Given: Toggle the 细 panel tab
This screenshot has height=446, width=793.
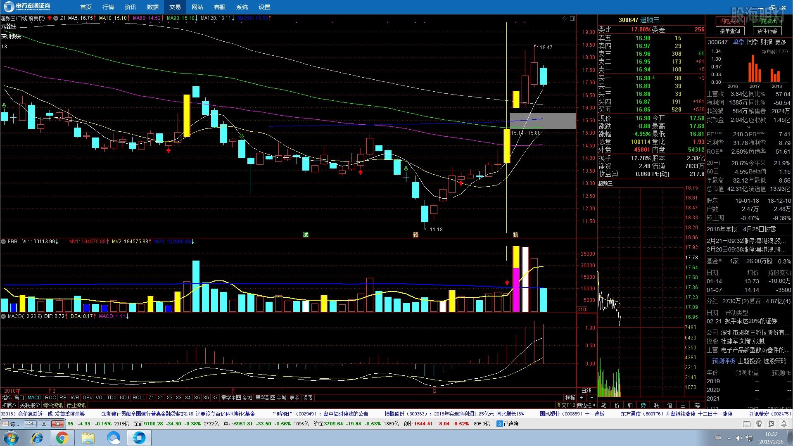Looking at the screenshot, I should click(x=630, y=405).
